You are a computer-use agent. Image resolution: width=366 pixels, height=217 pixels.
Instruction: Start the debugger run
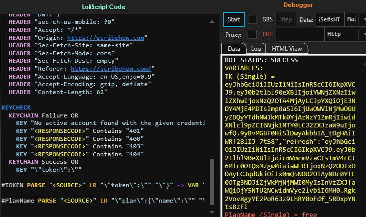coord(234,19)
